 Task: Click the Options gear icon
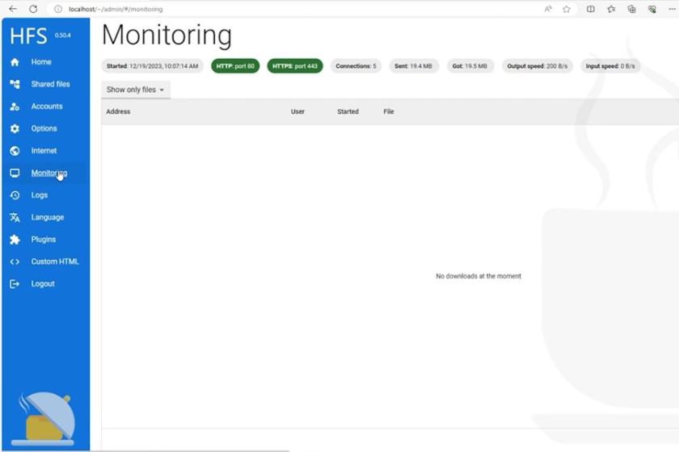coord(15,128)
